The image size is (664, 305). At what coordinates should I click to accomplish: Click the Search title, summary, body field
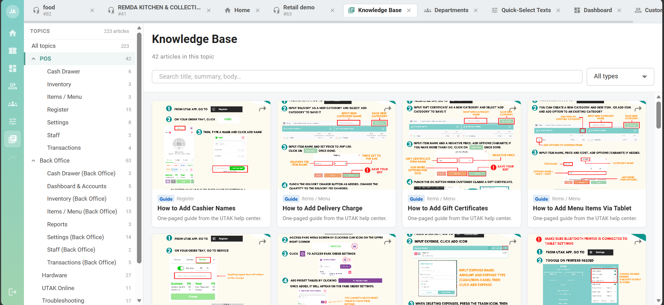point(367,77)
